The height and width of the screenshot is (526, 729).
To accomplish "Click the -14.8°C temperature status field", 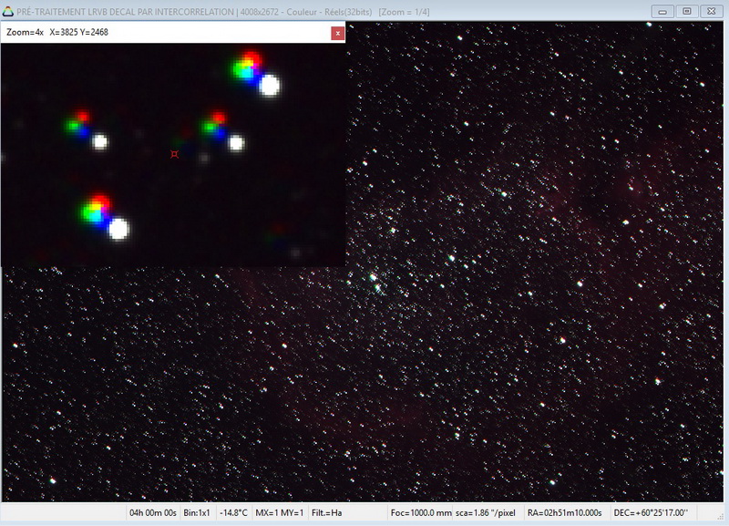I will [x=233, y=513].
